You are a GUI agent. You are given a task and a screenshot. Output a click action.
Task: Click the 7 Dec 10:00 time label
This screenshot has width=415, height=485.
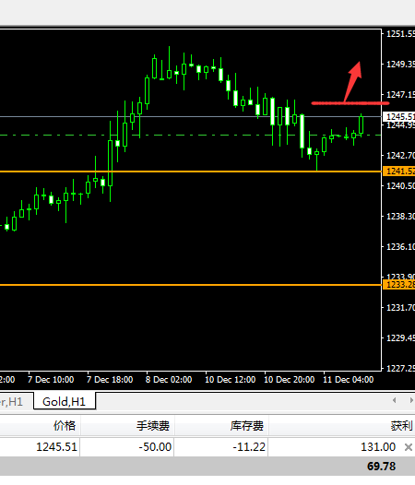point(51,380)
